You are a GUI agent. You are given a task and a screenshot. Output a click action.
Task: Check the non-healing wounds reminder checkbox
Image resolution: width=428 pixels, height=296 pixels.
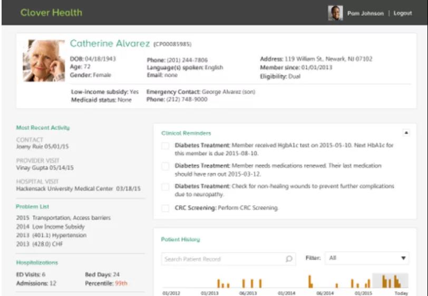tap(166, 187)
